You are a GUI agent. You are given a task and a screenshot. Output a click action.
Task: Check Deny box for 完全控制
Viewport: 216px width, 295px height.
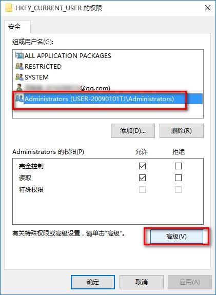[178, 166]
